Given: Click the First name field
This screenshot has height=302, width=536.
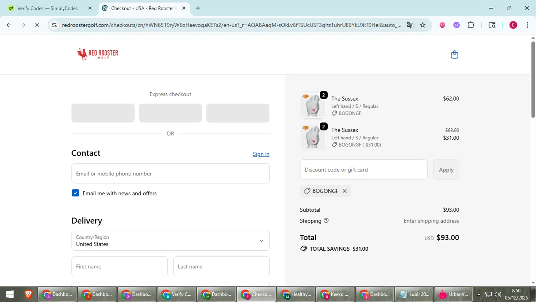Looking at the screenshot, I should [119, 266].
